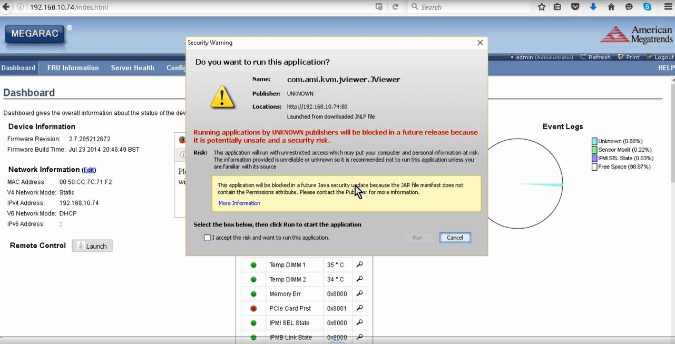Image resolution: width=675 pixels, height=344 pixels.
Task: Switch to the FRU Information tab
Action: pyautogui.click(x=73, y=67)
